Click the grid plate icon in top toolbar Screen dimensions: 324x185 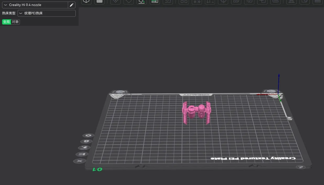point(100,2)
